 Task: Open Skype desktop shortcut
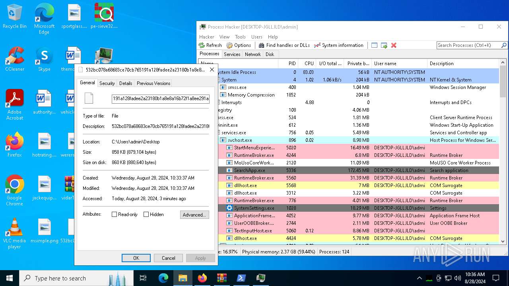click(44, 60)
